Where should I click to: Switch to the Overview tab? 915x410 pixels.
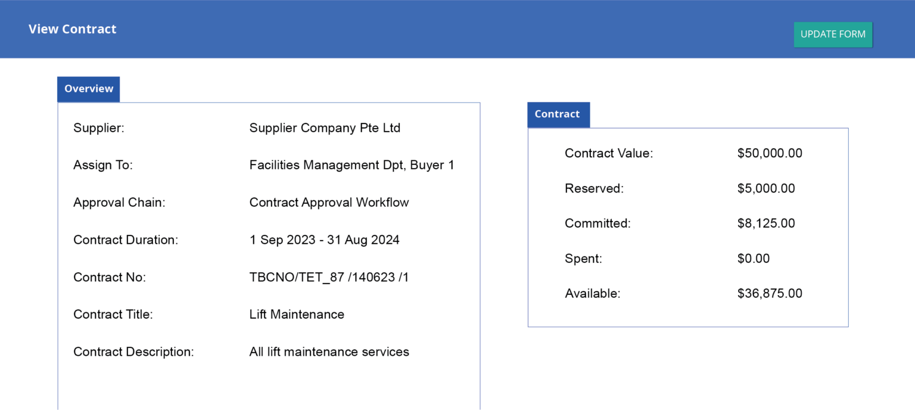tap(88, 89)
